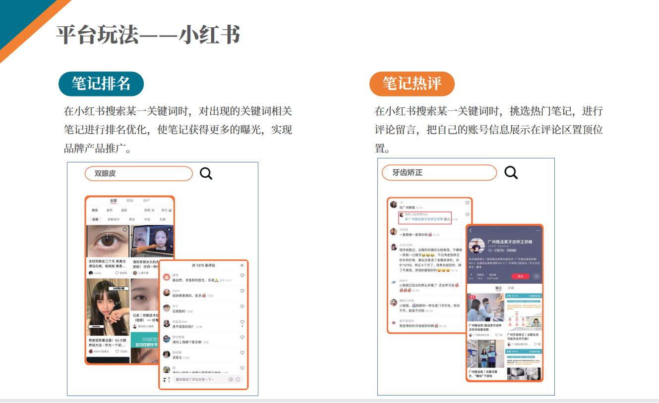Click the red 关注 follow button
This screenshot has width=659, height=403.
pyautogui.click(x=521, y=276)
